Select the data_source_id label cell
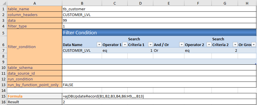The image size is (257, 105). click(x=35, y=73)
